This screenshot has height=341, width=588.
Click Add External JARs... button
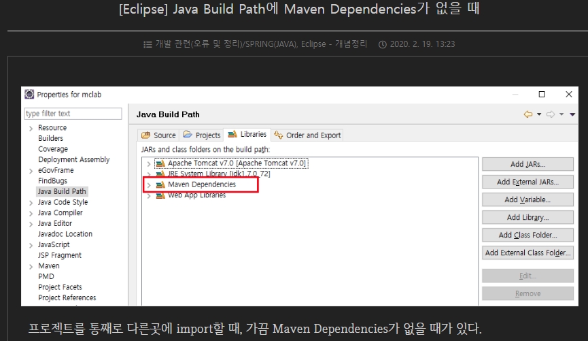528,182
